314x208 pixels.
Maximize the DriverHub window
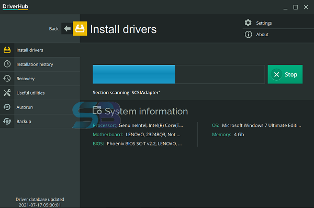(296, 7)
